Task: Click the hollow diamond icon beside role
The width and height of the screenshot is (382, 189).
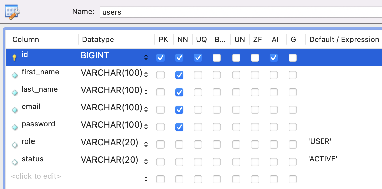Action: [15, 145]
